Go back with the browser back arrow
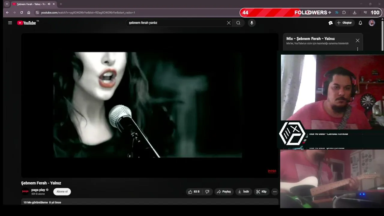The height and width of the screenshot is (216, 384). [7, 13]
